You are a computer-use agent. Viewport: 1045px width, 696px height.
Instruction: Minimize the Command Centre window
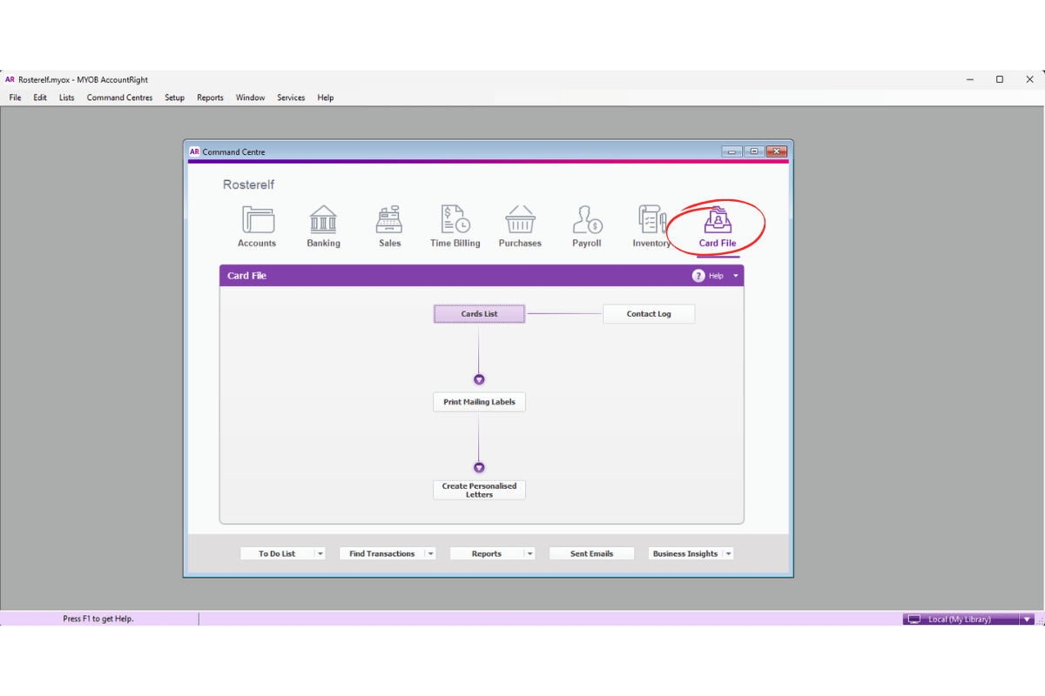[731, 151]
